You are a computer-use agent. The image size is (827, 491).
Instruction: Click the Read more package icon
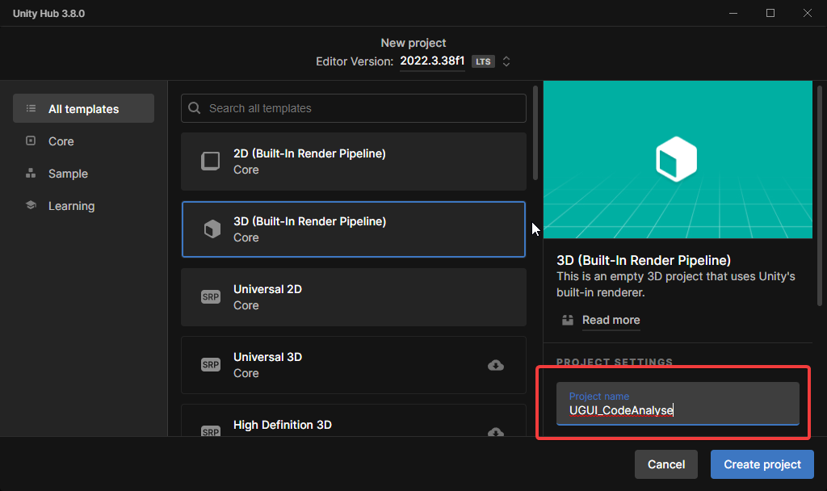568,320
